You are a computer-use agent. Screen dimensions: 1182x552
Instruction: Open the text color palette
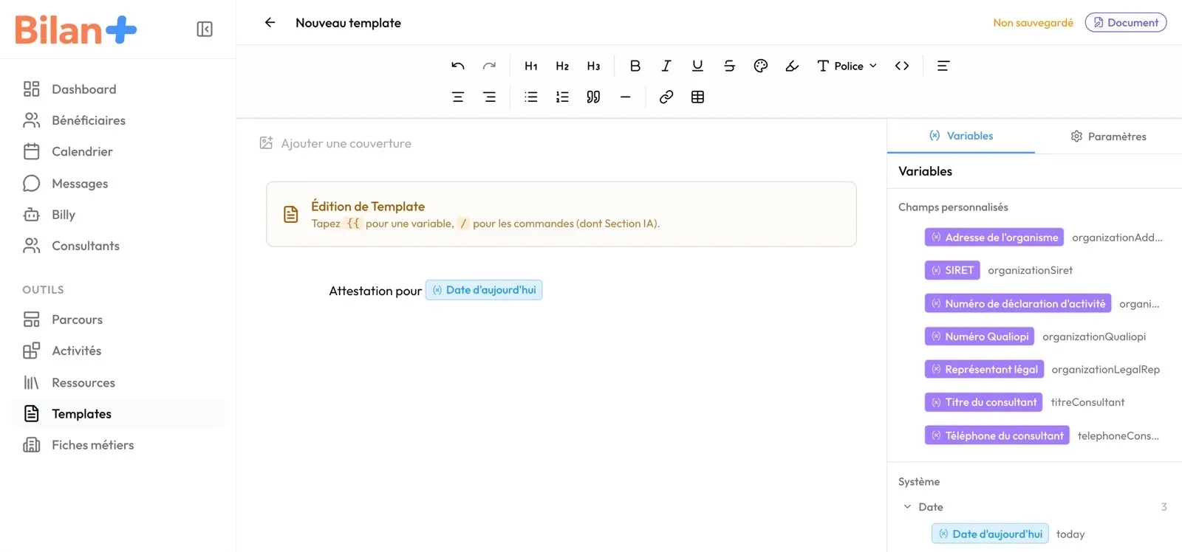(761, 66)
